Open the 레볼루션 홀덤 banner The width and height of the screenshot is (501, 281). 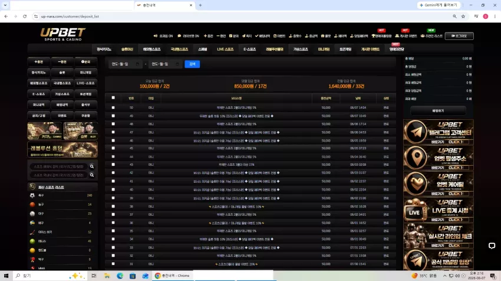[x=62, y=150]
